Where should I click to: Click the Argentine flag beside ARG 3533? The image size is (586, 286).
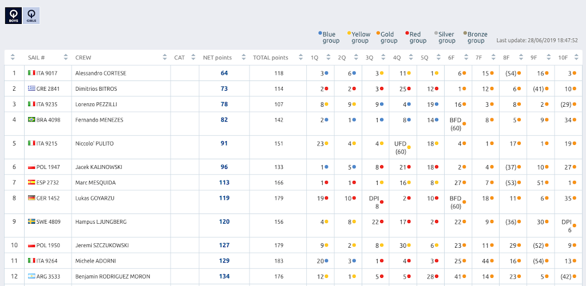click(31, 276)
